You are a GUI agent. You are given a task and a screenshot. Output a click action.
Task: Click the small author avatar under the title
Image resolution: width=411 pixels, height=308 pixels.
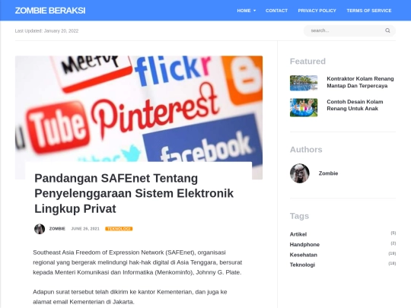point(40,229)
